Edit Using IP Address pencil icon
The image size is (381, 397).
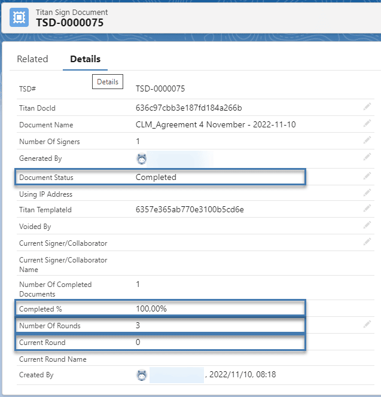pyautogui.click(x=367, y=193)
